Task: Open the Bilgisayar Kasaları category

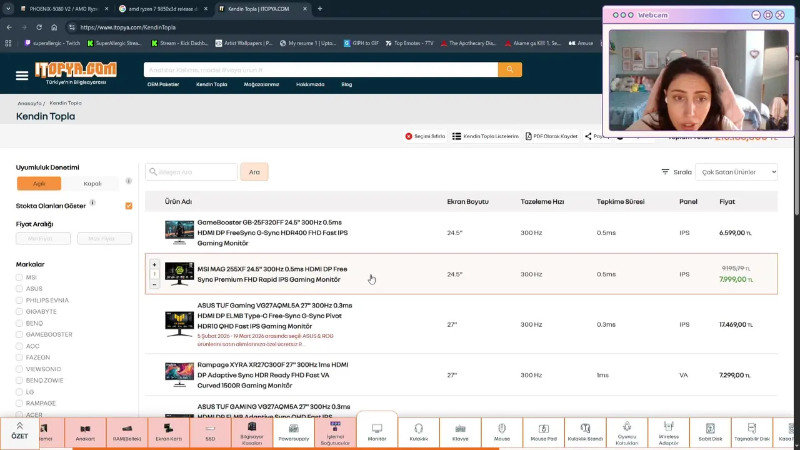Action: point(252,432)
